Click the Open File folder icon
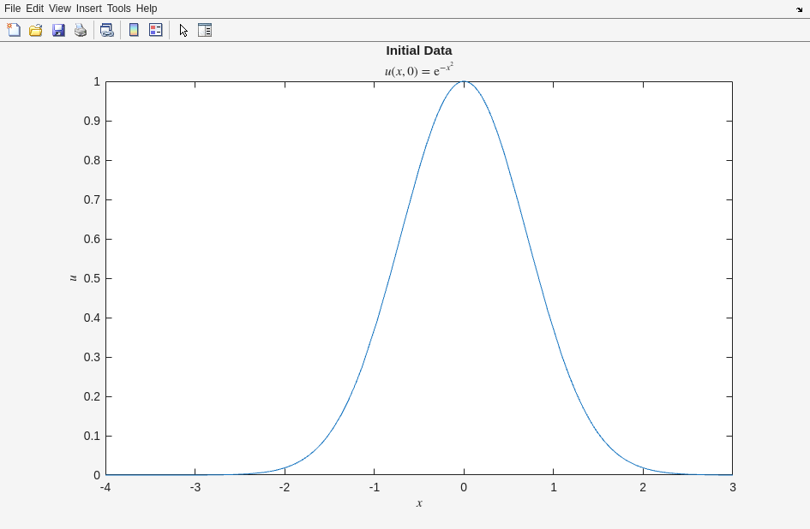The width and height of the screenshot is (810, 529). [x=36, y=30]
